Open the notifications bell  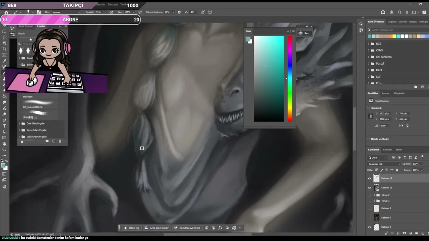tap(391, 12)
